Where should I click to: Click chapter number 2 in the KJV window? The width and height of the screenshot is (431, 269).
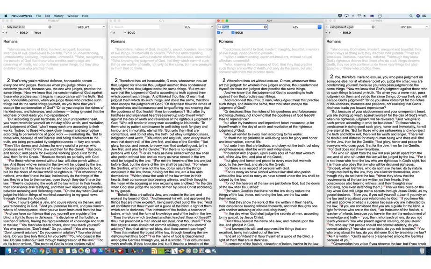pyautogui.click(x=116, y=80)
